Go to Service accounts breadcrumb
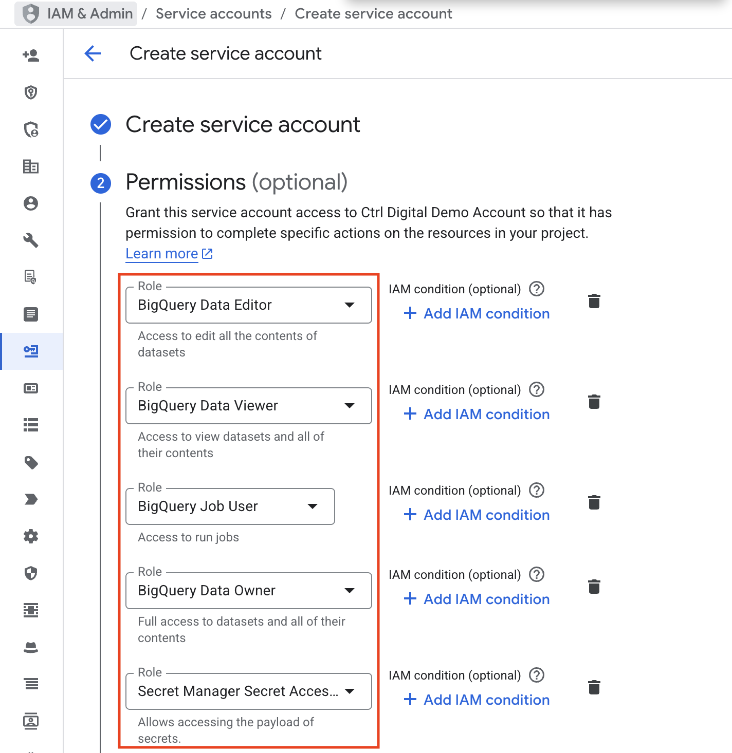The image size is (732, 753). (214, 14)
